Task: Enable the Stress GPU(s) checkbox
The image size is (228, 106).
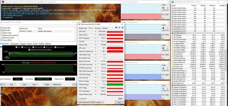Action: click(2, 40)
